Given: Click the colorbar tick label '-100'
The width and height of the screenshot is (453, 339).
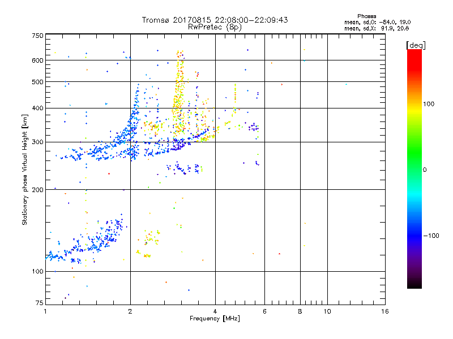Looking at the screenshot, I should (x=431, y=236).
